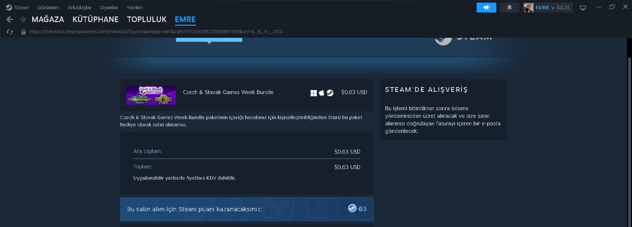Click the bundle price $0.63 USD

coord(354,92)
